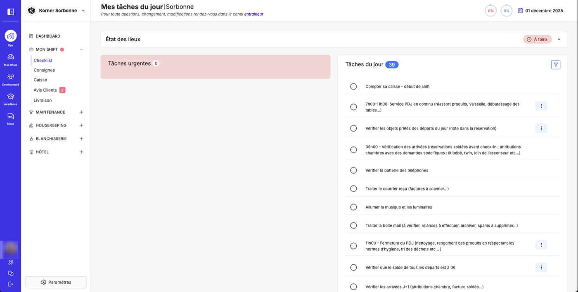The height and width of the screenshot is (292, 578).
Task: Collapse the Mon Shift section
Action: (x=81, y=49)
